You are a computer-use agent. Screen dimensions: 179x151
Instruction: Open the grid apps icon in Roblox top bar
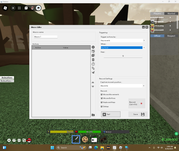(x=19, y=8)
